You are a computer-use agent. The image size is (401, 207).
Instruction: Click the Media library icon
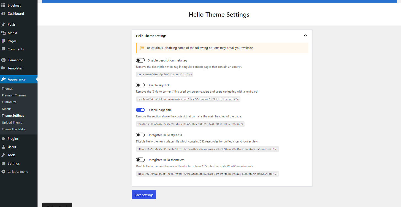pos(3,33)
